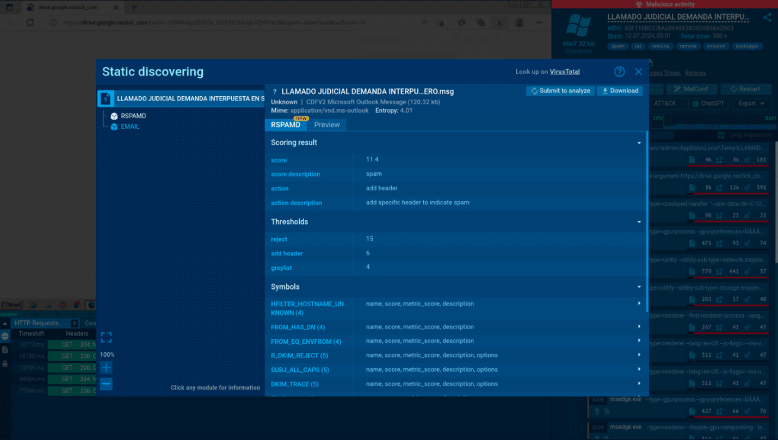Select the RSPAMD module cube icon
Viewport: 778px width, 440px height.
(114, 116)
